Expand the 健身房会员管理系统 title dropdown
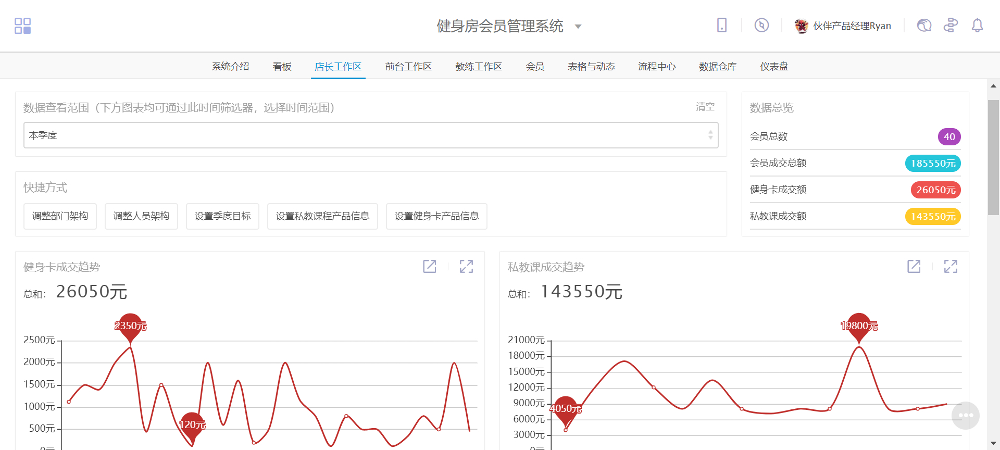The image size is (1000, 450). 578,27
